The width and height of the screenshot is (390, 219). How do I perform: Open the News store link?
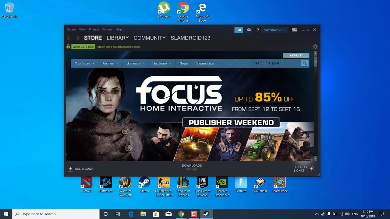click(184, 63)
